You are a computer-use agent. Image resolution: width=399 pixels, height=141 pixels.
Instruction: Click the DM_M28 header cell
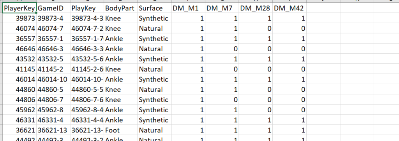[256, 8]
